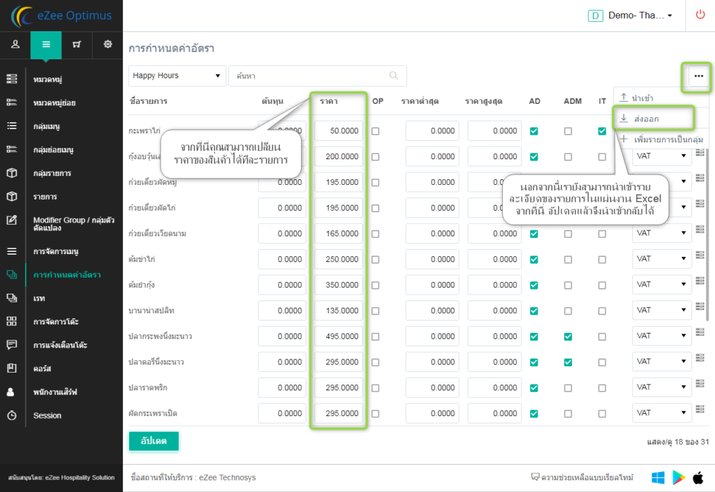This screenshot has width=715, height=492.
Task: Open กลุ่มรายการ in the sidebar
Action: tap(52, 173)
